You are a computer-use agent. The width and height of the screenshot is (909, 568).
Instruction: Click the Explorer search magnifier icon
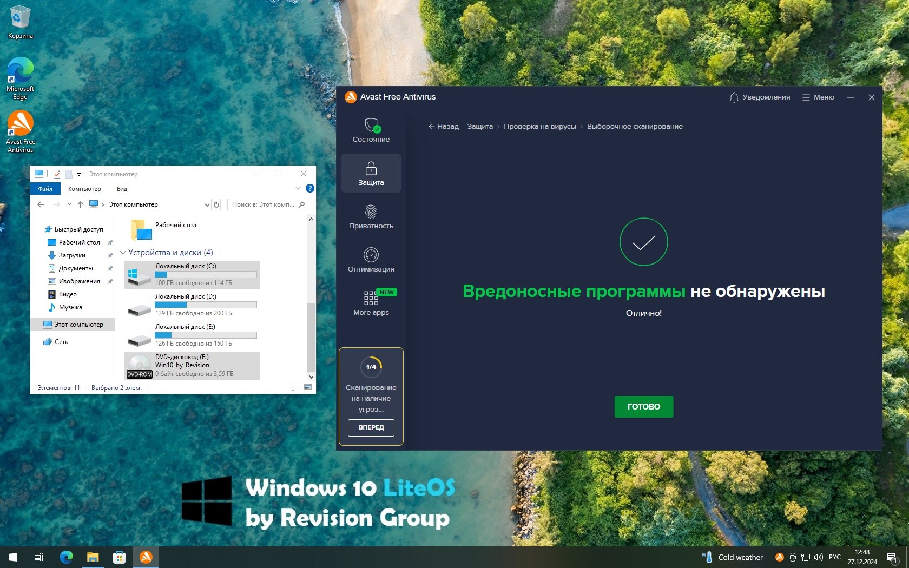(x=302, y=204)
